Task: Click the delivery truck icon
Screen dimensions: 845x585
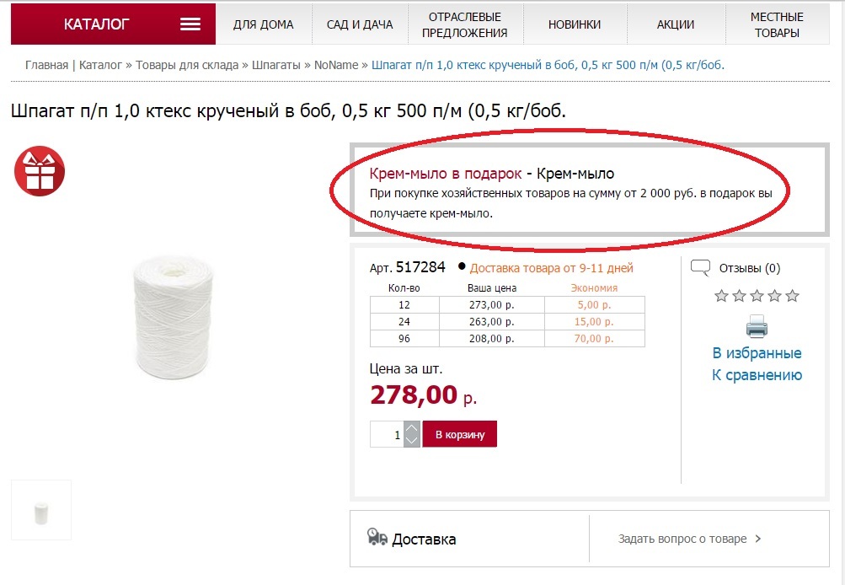Action: [x=377, y=537]
